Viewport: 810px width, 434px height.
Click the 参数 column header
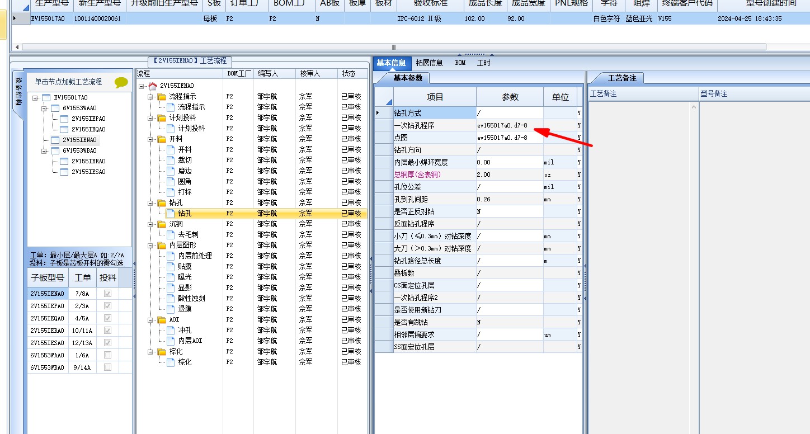tap(510, 97)
